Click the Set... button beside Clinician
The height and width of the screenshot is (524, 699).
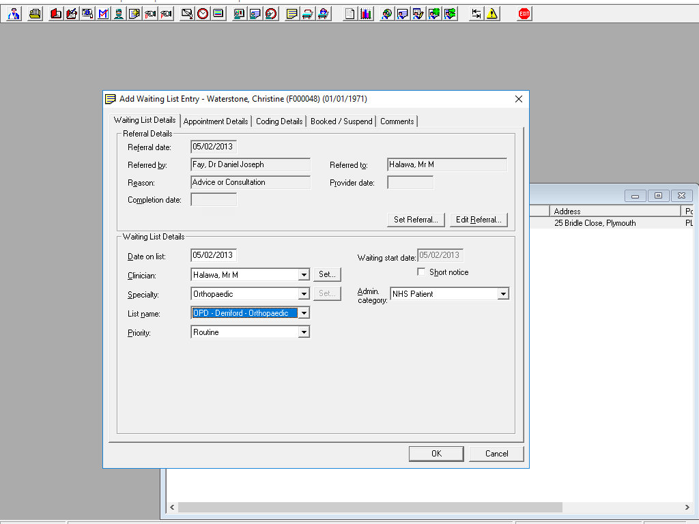(327, 274)
